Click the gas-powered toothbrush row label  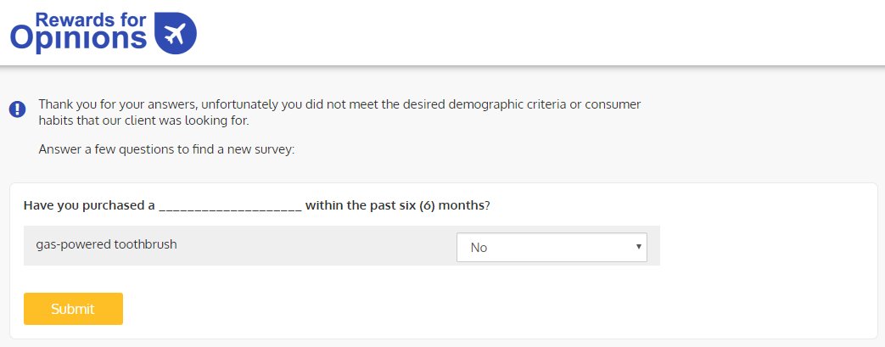(x=107, y=245)
